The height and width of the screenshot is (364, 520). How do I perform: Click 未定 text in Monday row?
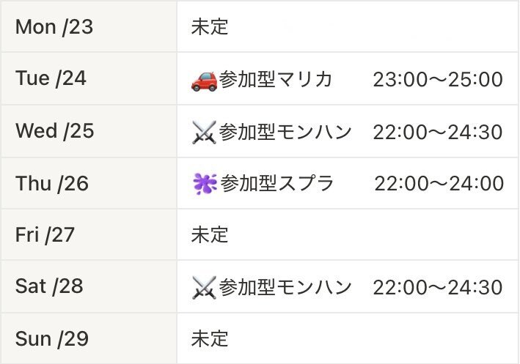210,27
